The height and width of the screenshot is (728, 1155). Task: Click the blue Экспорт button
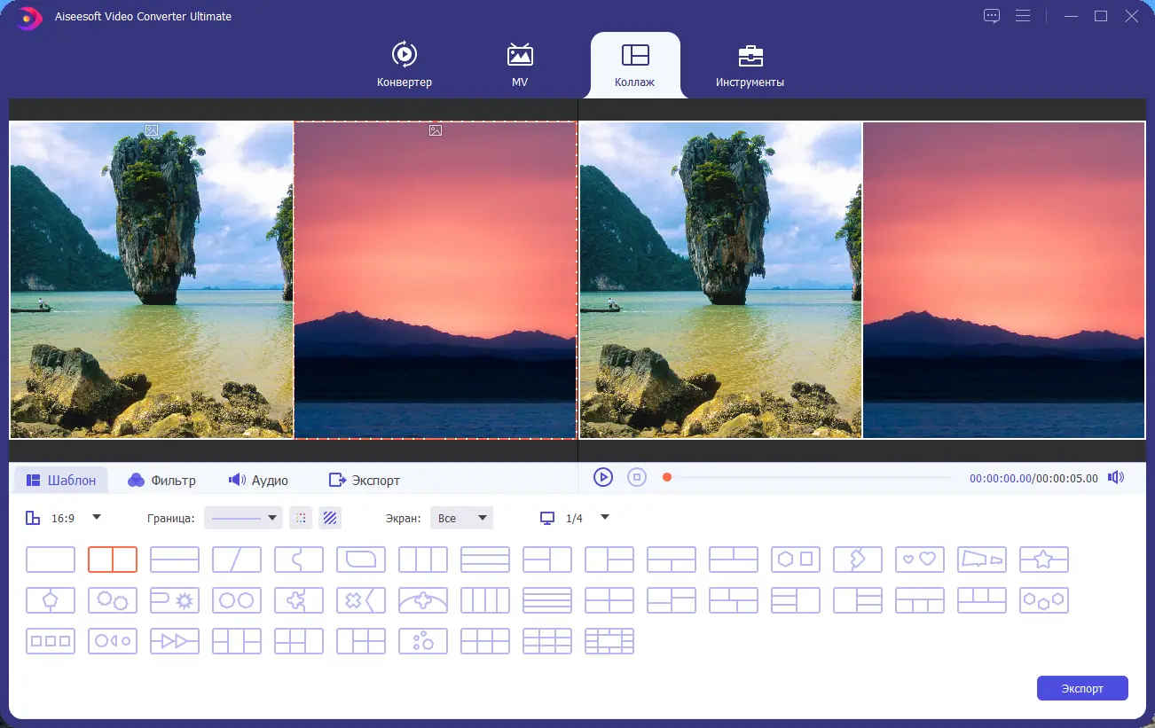[x=1082, y=688]
